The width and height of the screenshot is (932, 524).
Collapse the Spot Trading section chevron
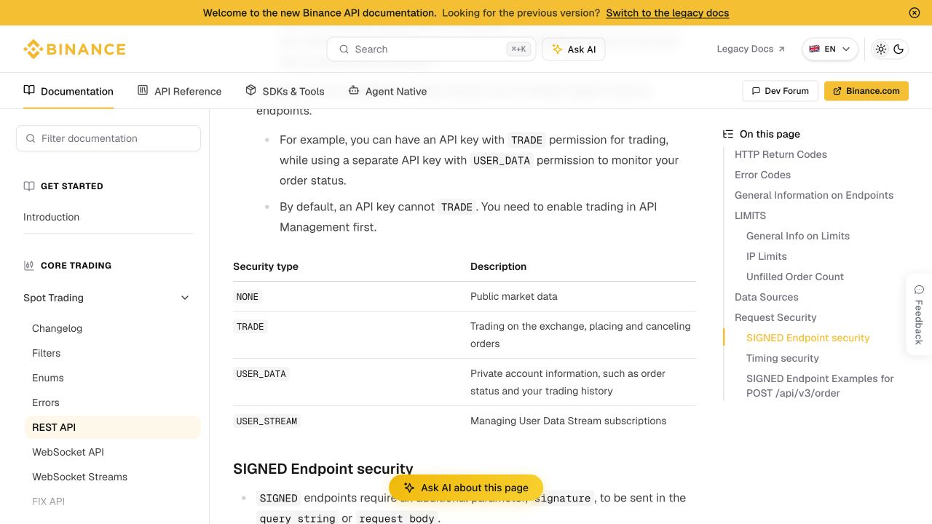(x=185, y=298)
